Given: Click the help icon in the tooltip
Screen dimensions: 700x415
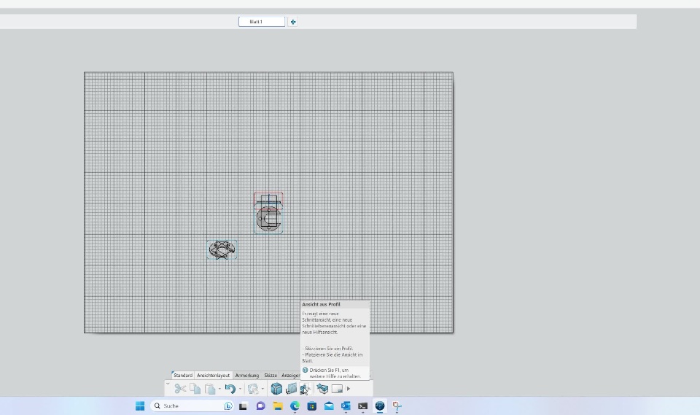Looking at the screenshot, I should [x=306, y=370].
